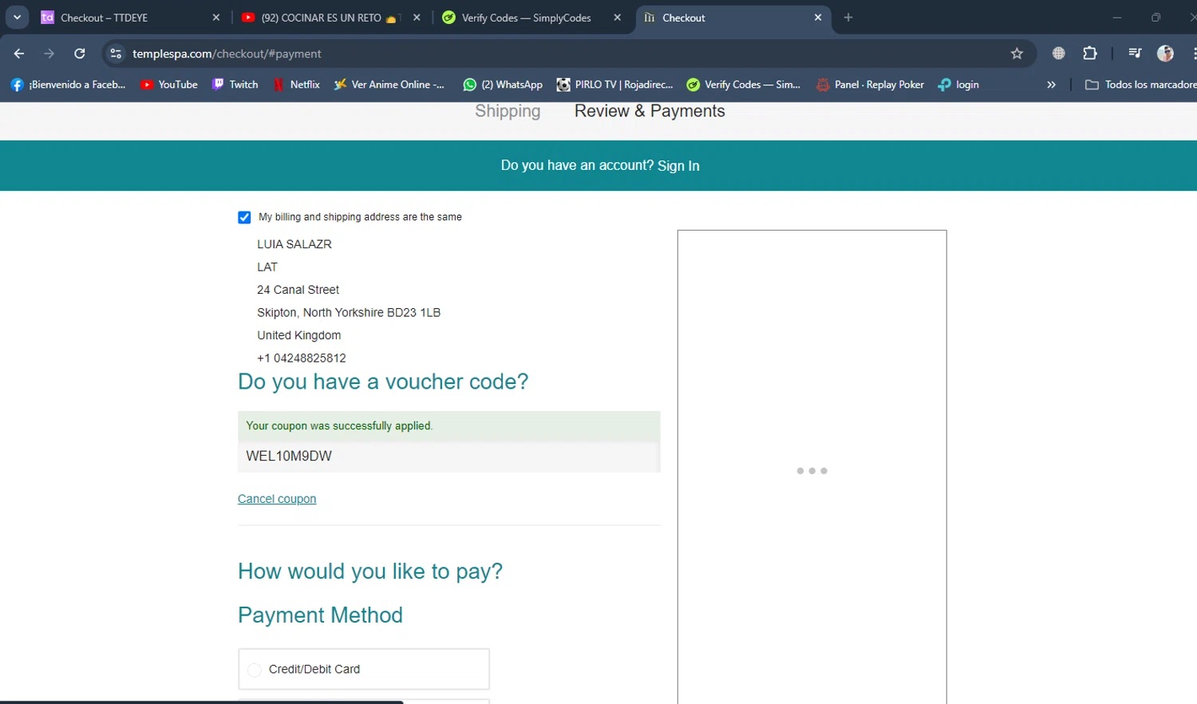Image resolution: width=1197 pixels, height=704 pixels.
Task: Click the phone number +1 04248825812
Action: point(302,358)
